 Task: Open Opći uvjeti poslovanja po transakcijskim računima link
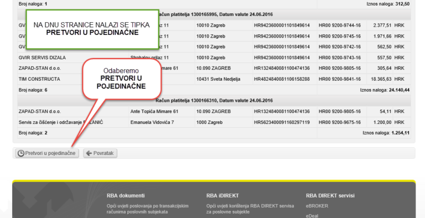click(x=147, y=209)
